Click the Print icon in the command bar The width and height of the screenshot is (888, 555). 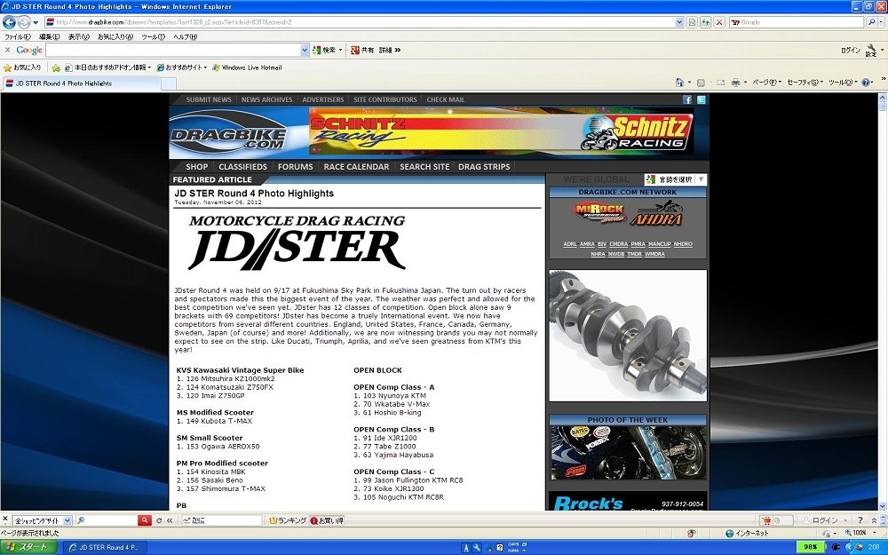(735, 83)
